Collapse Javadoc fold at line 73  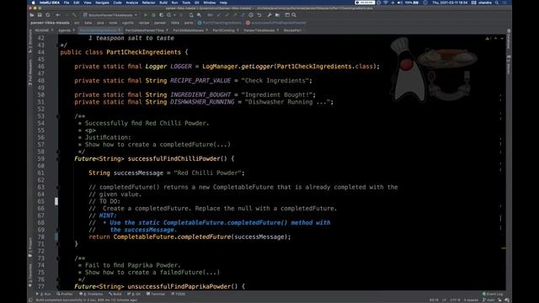pyautogui.click(x=58, y=258)
